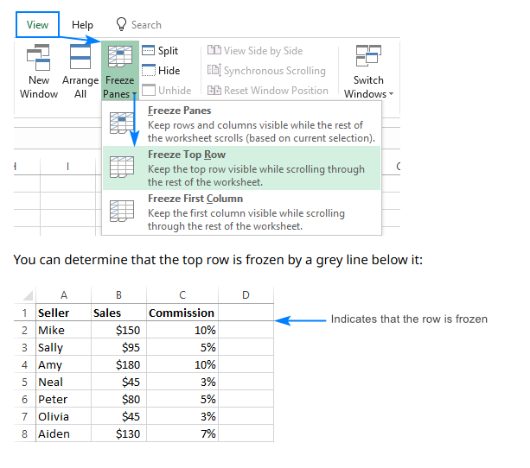Select the cell with name Olivia

tap(63, 416)
